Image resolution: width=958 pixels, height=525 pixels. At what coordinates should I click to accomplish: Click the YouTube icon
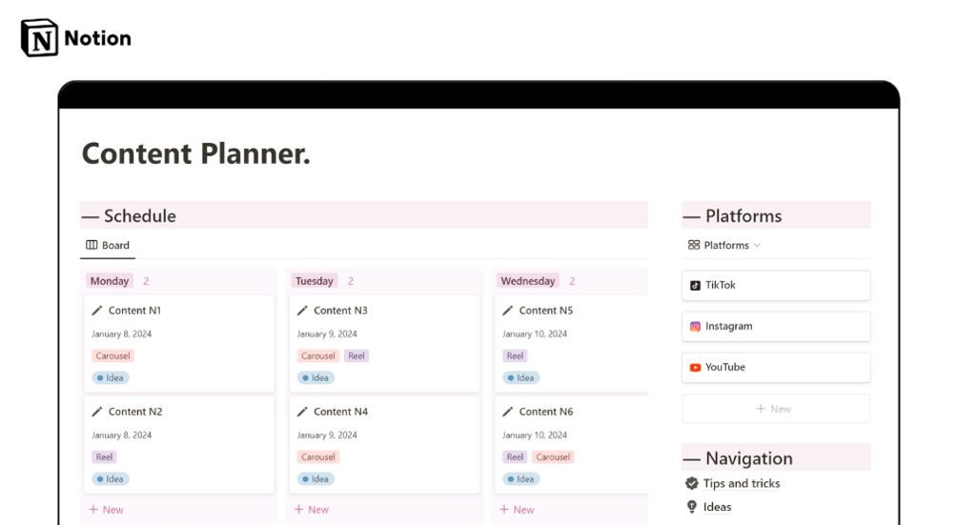coord(695,368)
